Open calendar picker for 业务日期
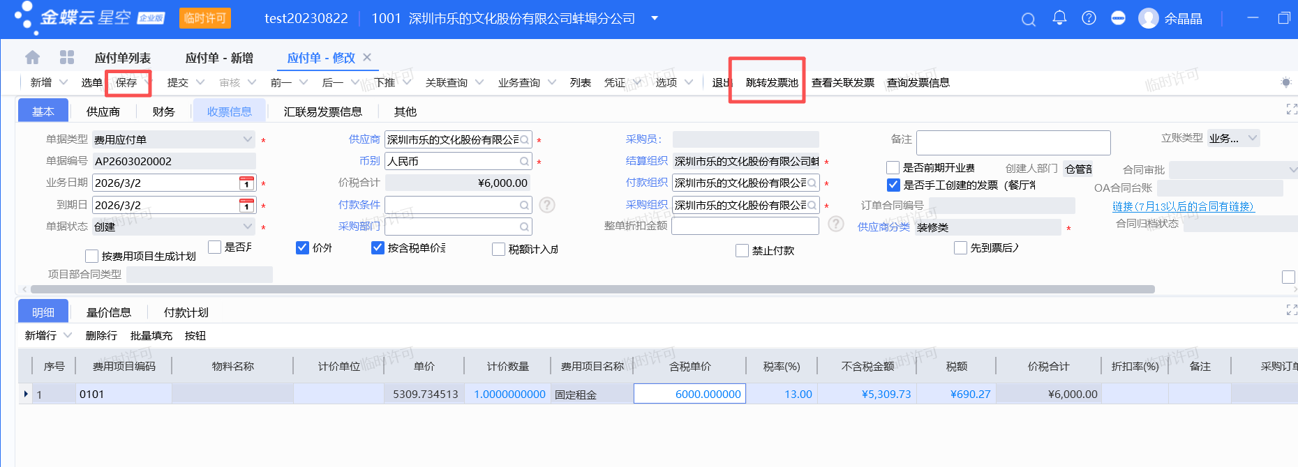 [246, 183]
